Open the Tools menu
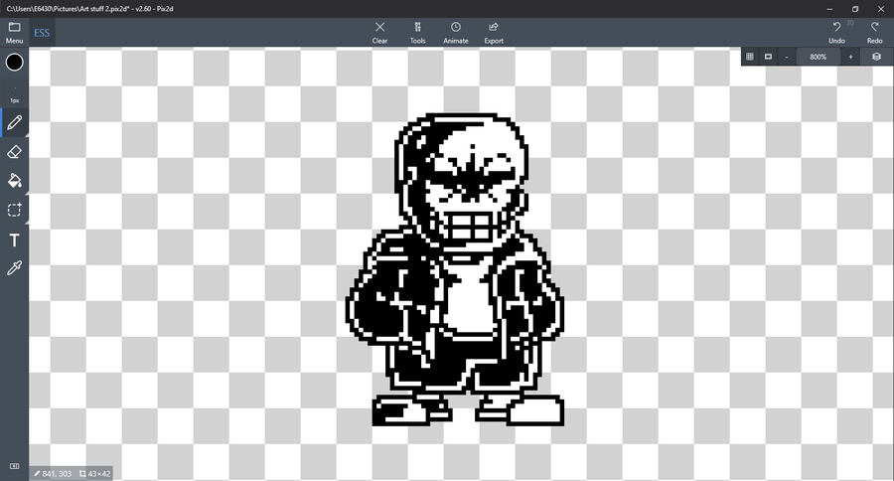 point(417,33)
